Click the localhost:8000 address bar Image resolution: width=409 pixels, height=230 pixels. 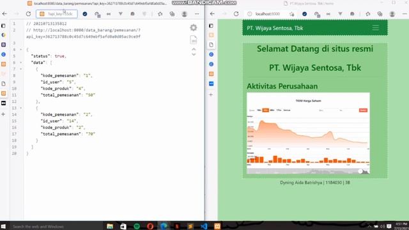pyautogui.click(x=267, y=14)
